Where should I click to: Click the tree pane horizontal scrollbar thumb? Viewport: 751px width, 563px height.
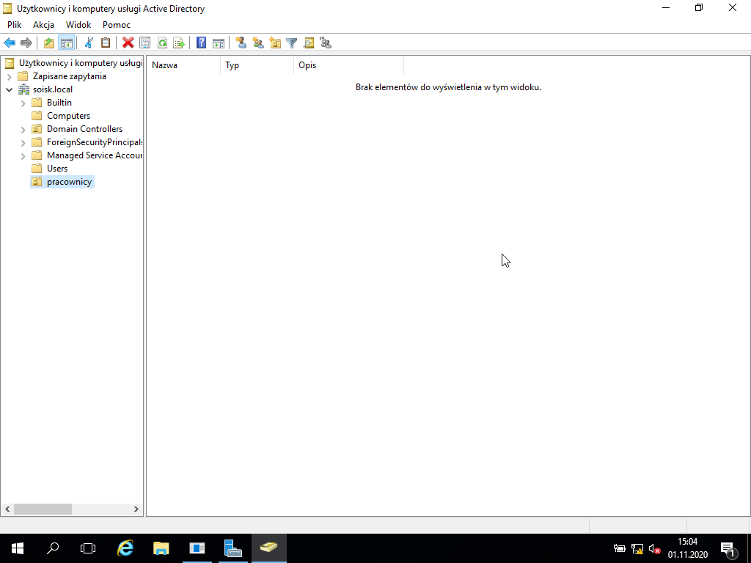(x=43, y=509)
